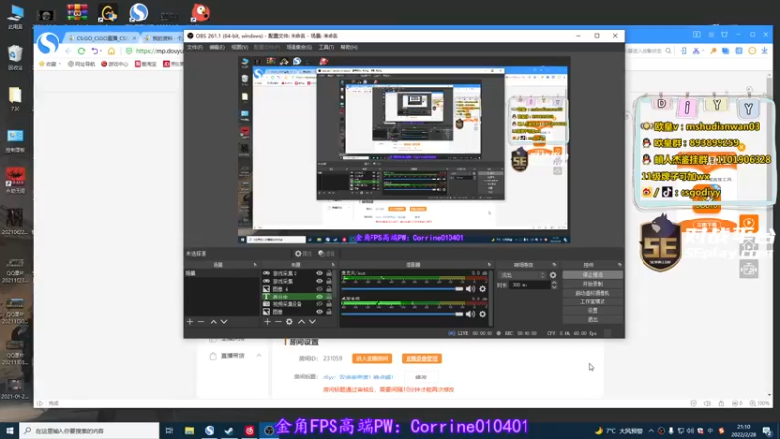Viewport: 780px width, 439px height.
Task: Hide the highlighted text source
Action: pos(320,297)
